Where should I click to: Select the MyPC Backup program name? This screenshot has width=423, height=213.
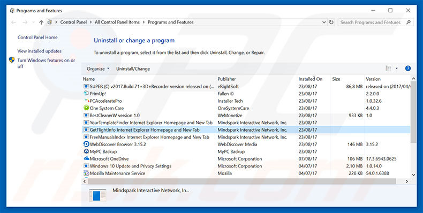pyautogui.click(x=103, y=151)
